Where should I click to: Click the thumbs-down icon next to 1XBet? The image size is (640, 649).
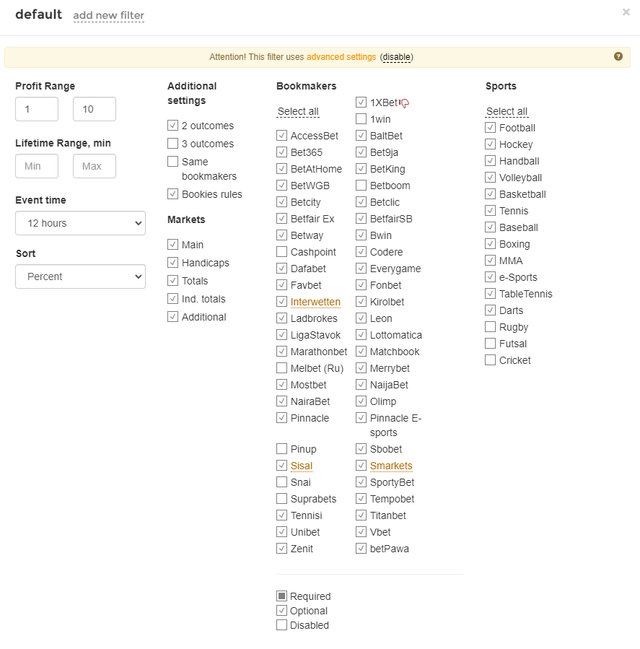coord(404,103)
